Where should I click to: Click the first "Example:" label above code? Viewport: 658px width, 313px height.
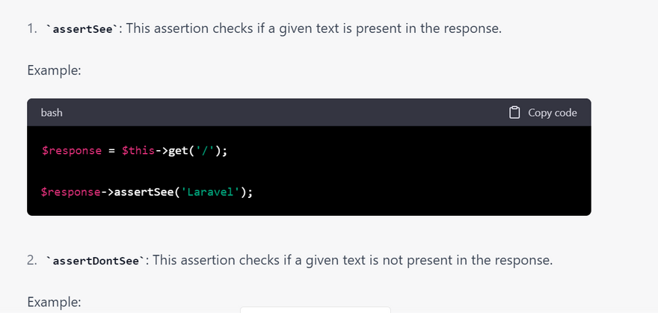(54, 70)
